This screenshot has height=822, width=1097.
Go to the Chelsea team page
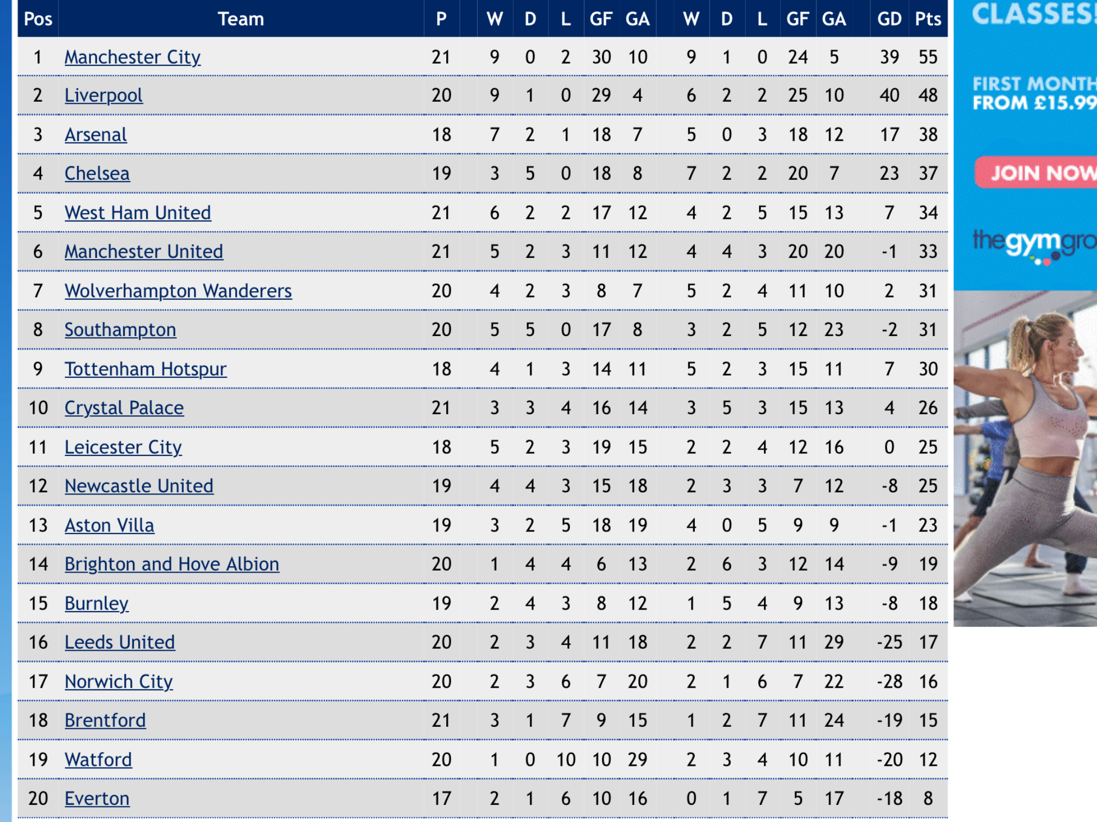(97, 173)
